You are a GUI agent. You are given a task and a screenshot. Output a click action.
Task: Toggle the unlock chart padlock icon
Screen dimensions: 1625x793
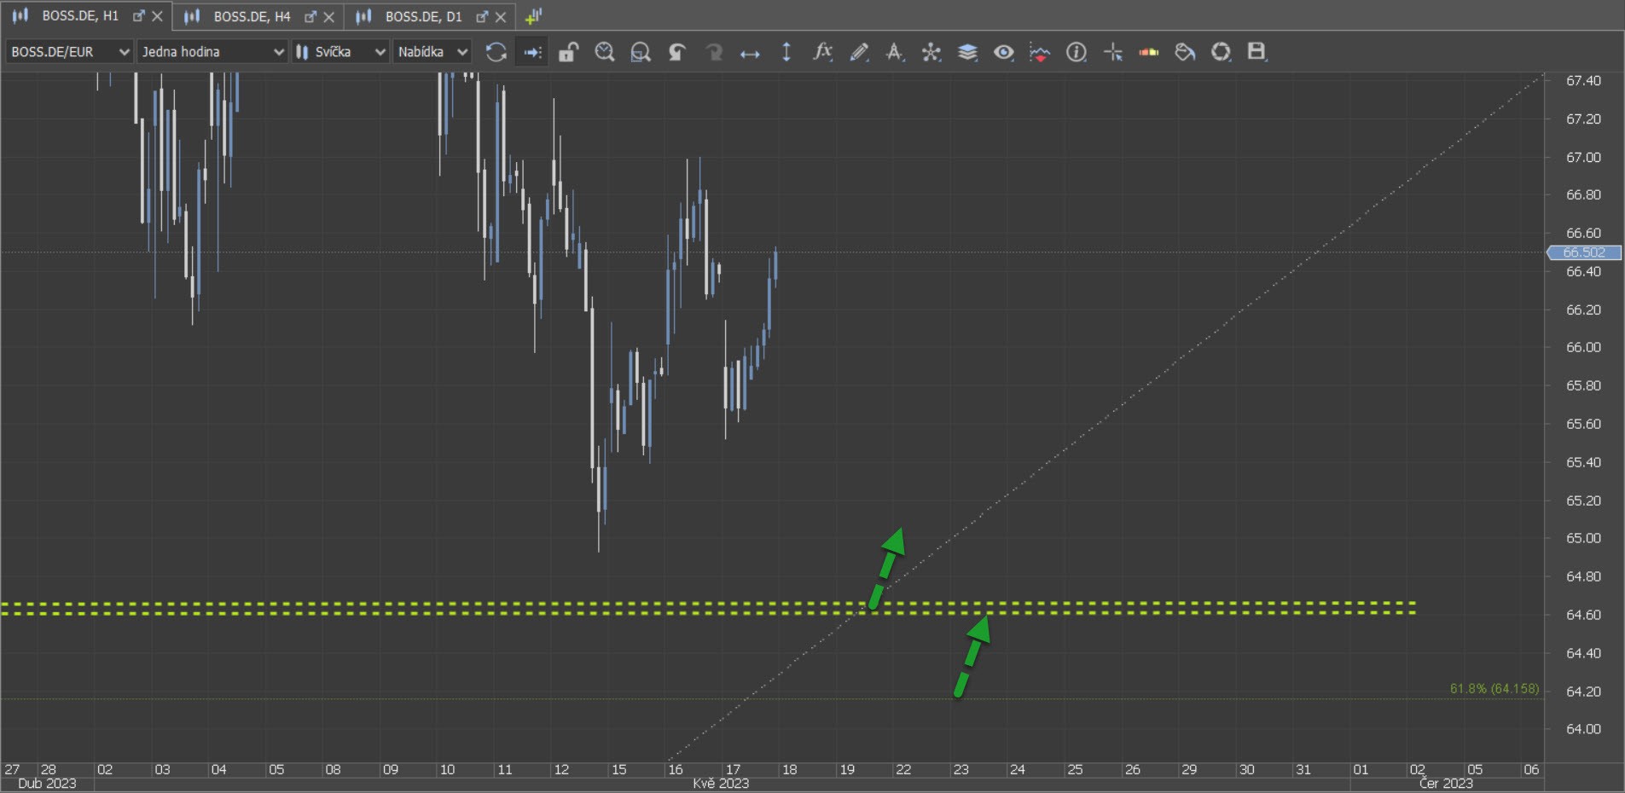pos(568,52)
